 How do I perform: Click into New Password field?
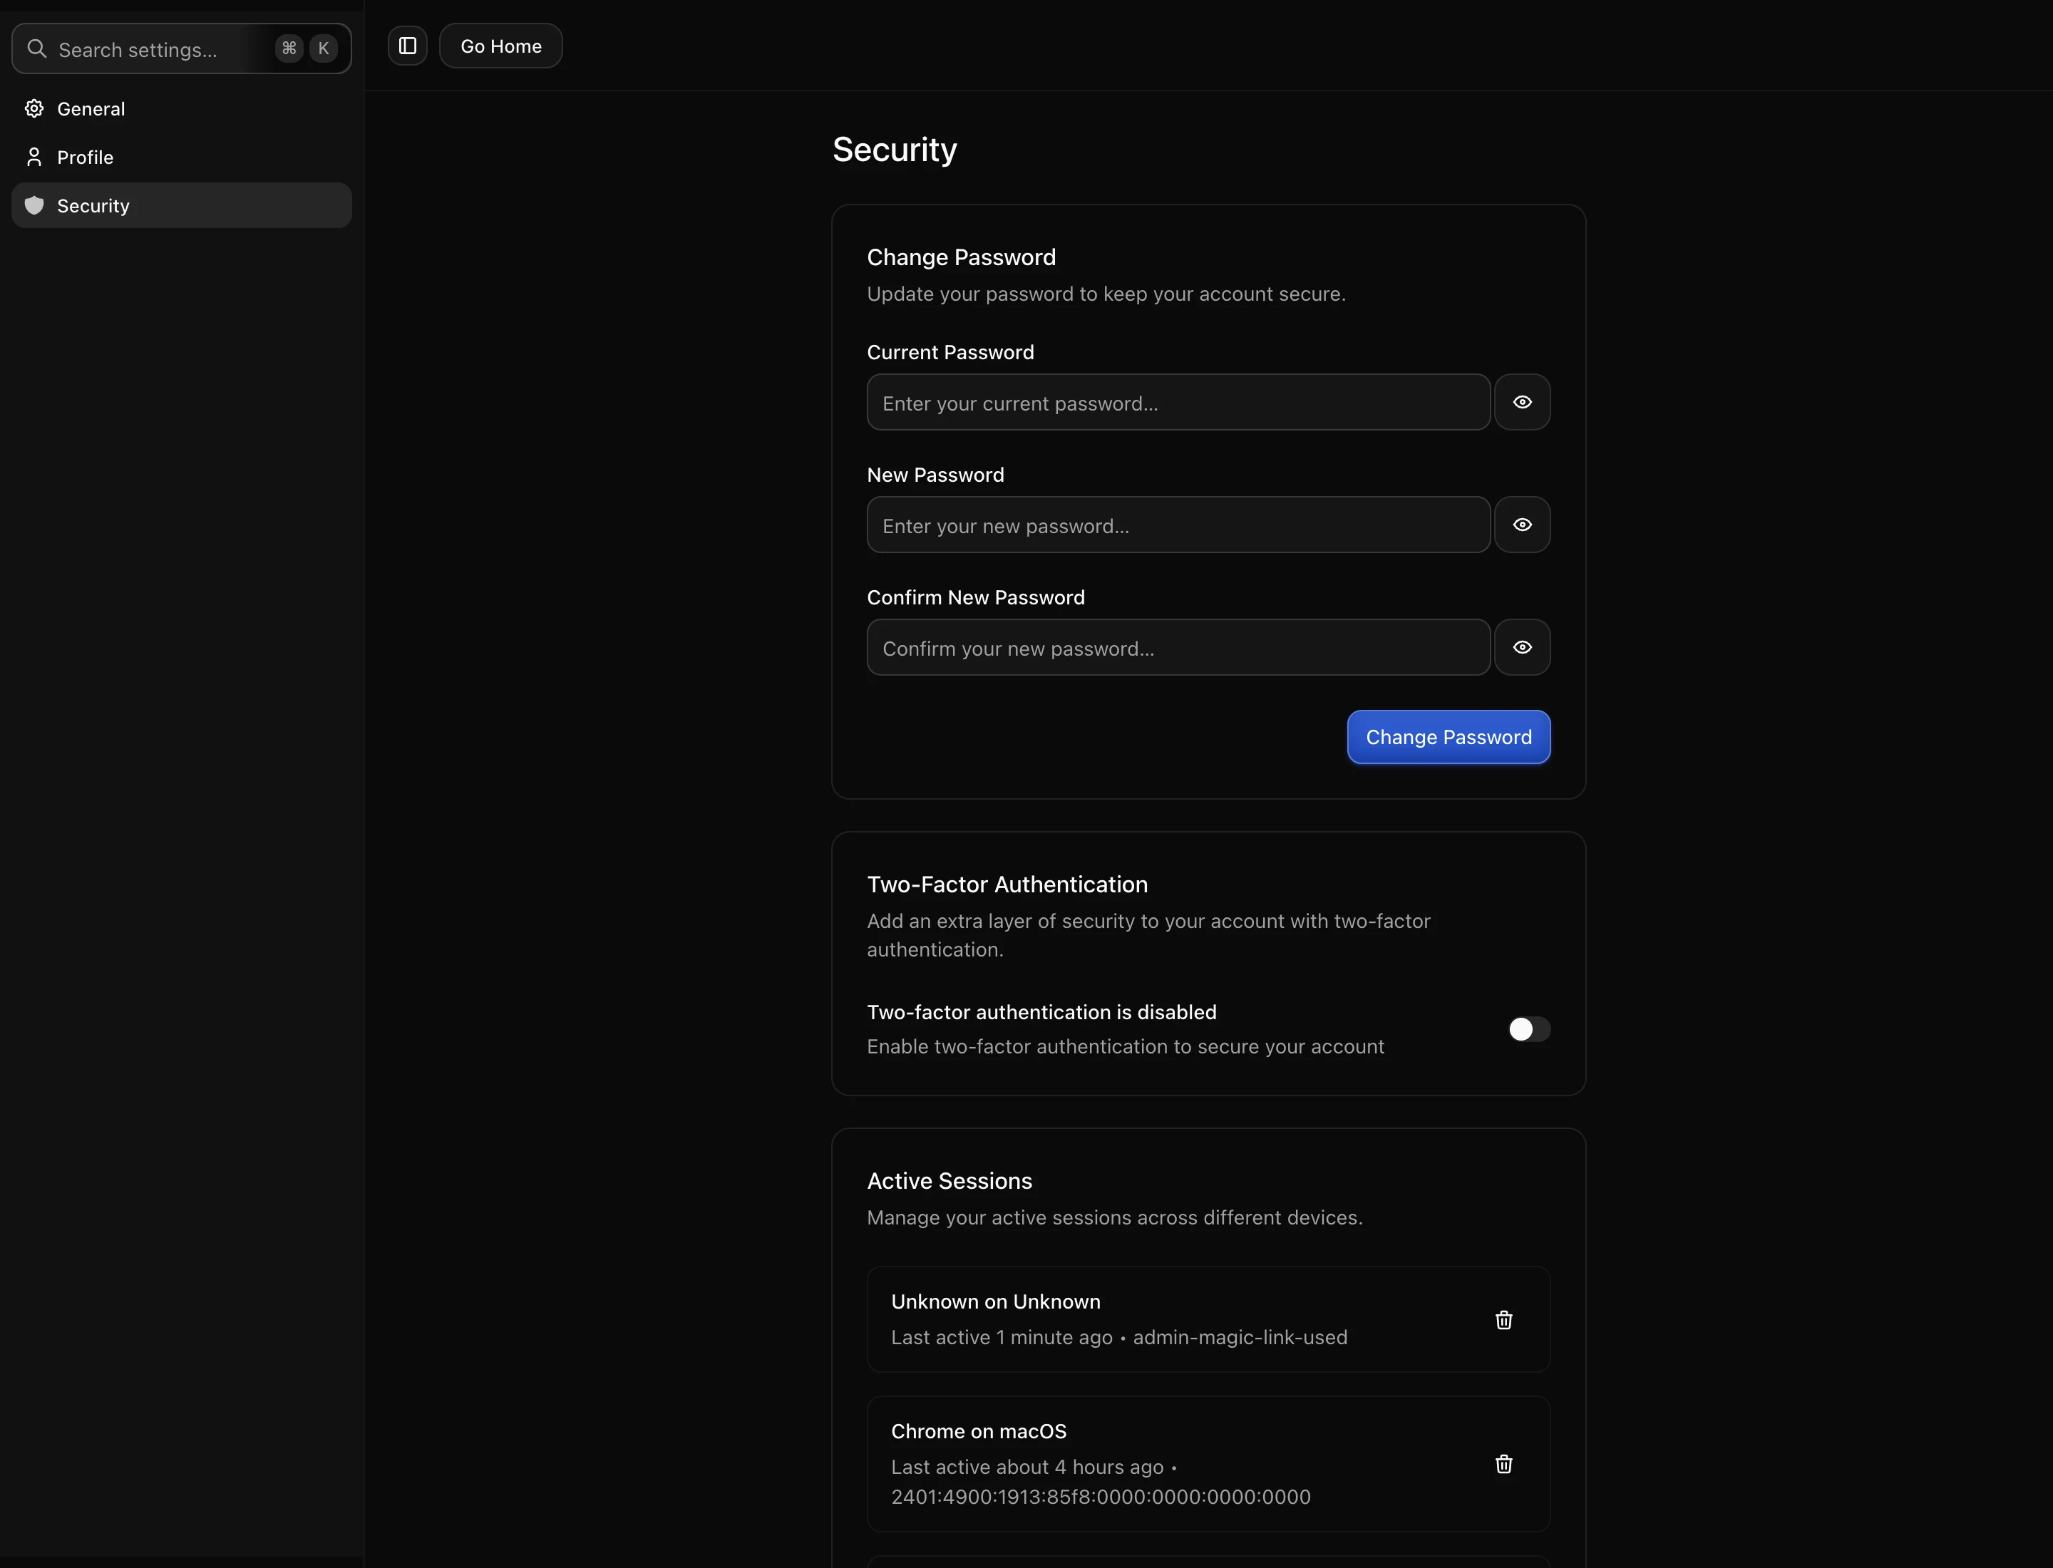pyautogui.click(x=1178, y=525)
